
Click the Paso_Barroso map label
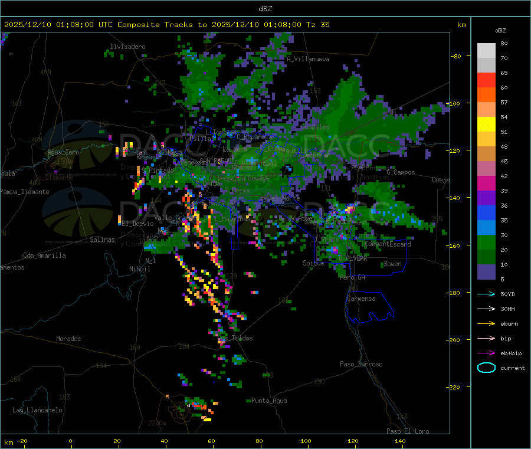click(x=361, y=364)
